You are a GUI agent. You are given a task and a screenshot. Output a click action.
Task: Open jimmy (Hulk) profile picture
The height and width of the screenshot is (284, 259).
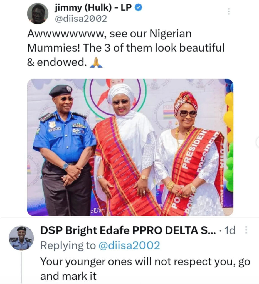pos(38,14)
